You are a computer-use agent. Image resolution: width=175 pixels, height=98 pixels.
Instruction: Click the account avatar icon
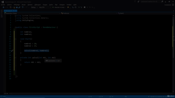(x=173, y=5)
